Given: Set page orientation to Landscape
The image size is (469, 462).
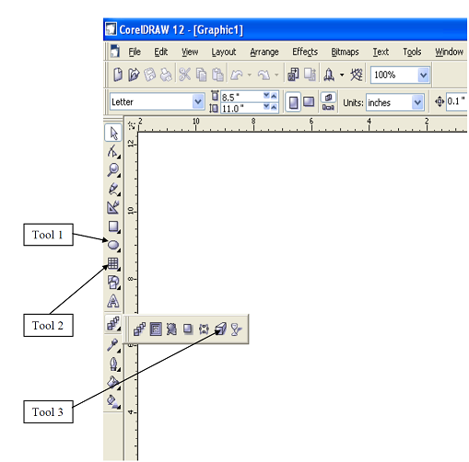Looking at the screenshot, I should pos(309,102).
